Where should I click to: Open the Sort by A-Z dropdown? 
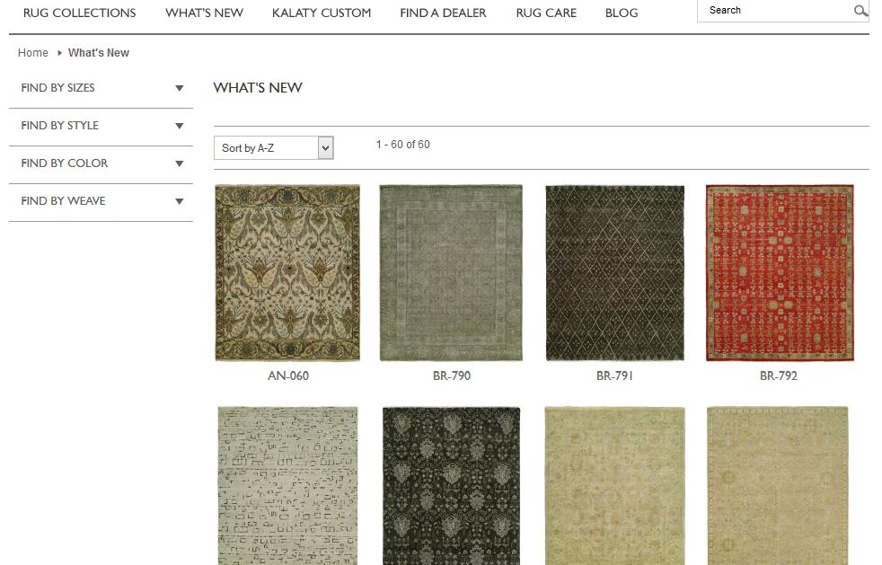273,148
